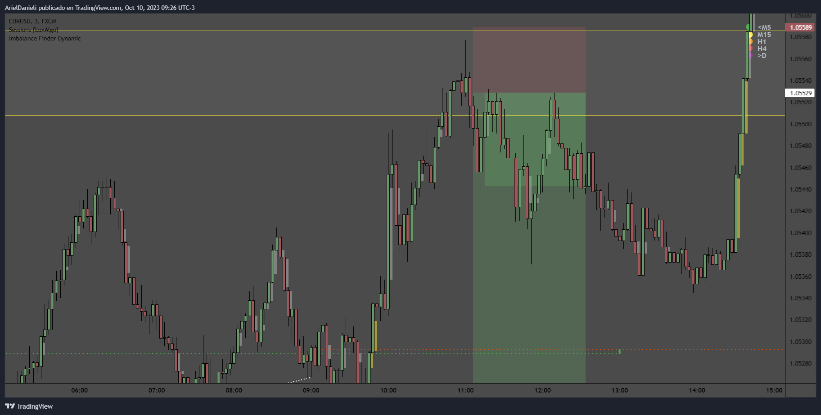Click the EURUSD, 3, FXCM symbol label
The height and width of the screenshot is (415, 821).
coord(33,21)
